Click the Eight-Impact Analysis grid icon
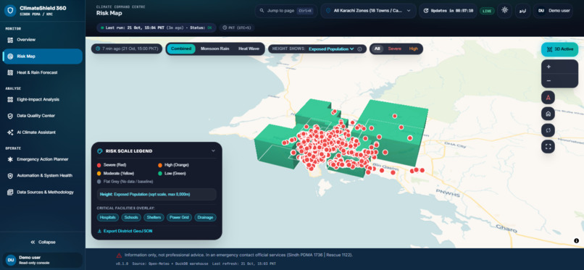The image size is (584, 270). (x=10, y=99)
